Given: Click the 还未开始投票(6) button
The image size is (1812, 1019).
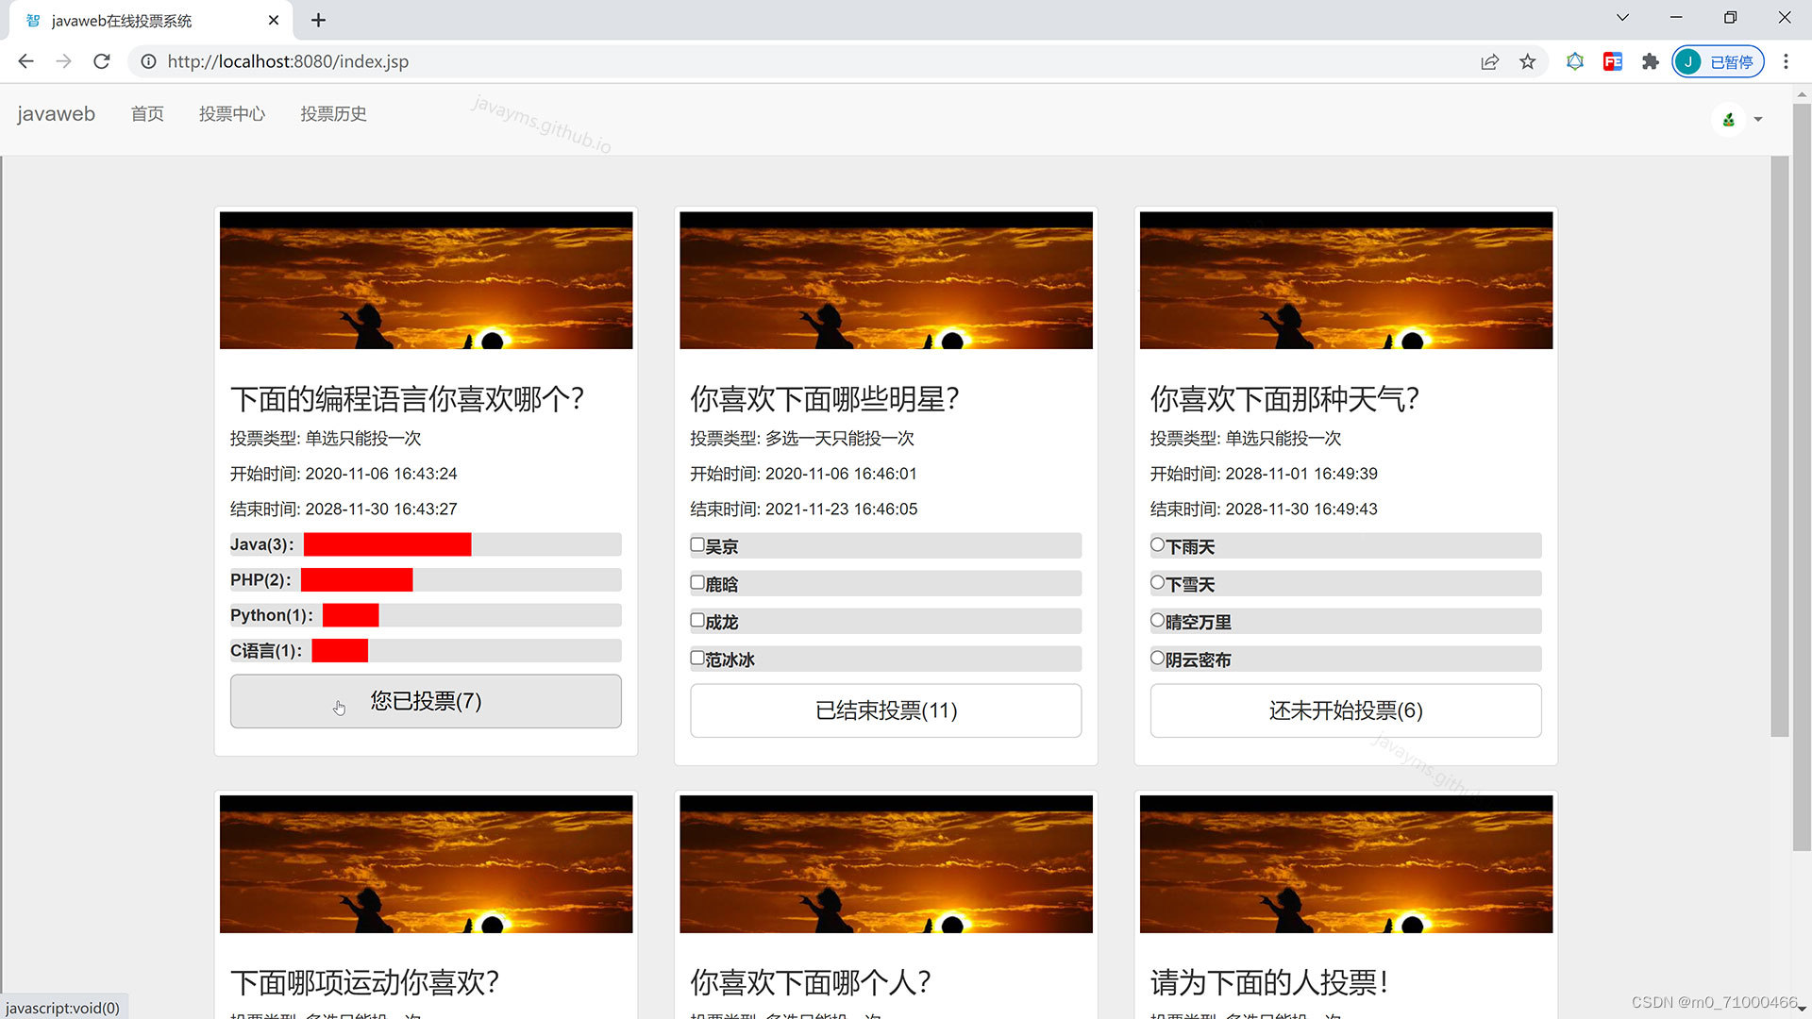Looking at the screenshot, I should (x=1346, y=710).
